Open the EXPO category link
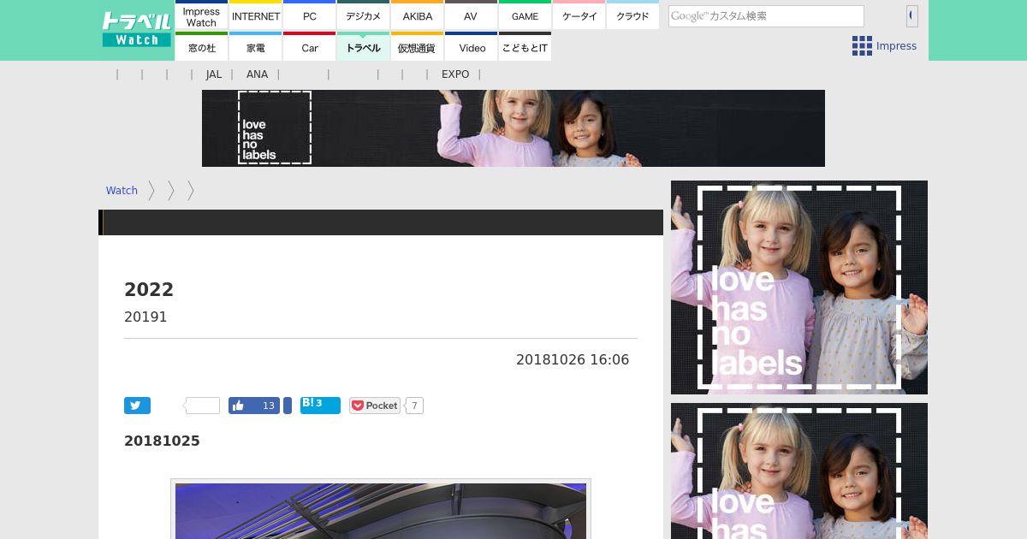The width and height of the screenshot is (1027, 539). [455, 74]
